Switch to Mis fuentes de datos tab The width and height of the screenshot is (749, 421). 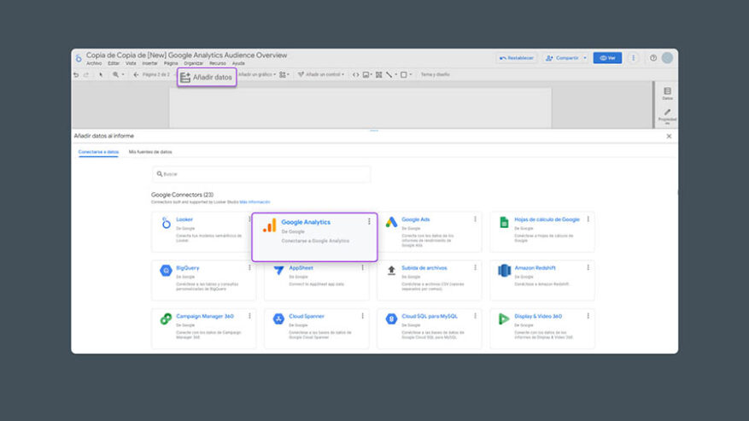150,152
